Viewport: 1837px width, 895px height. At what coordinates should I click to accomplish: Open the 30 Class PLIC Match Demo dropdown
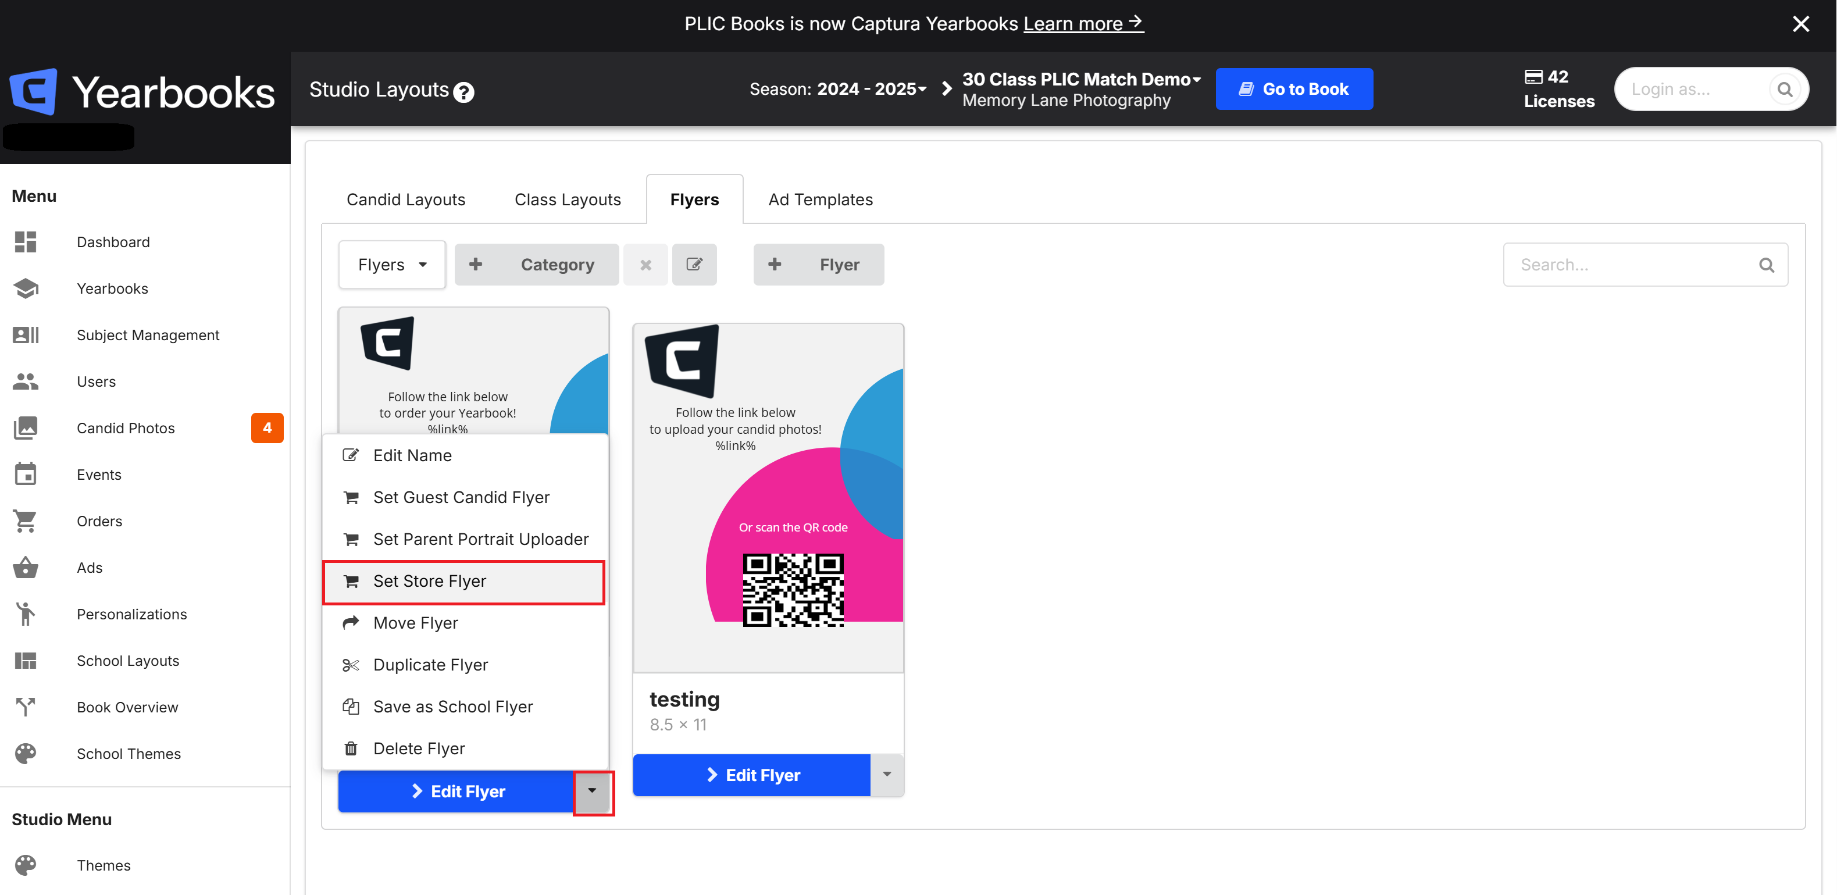[1081, 79]
